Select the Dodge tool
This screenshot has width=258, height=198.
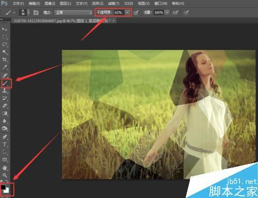point(5,128)
